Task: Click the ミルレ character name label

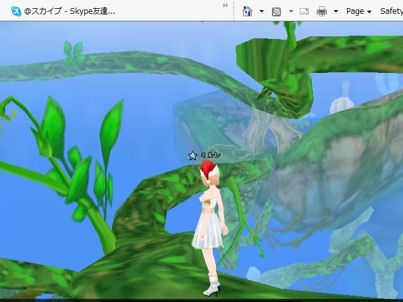Action: 210,155
